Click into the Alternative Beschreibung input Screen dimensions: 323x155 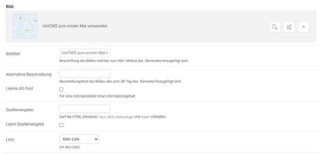click(x=85, y=73)
